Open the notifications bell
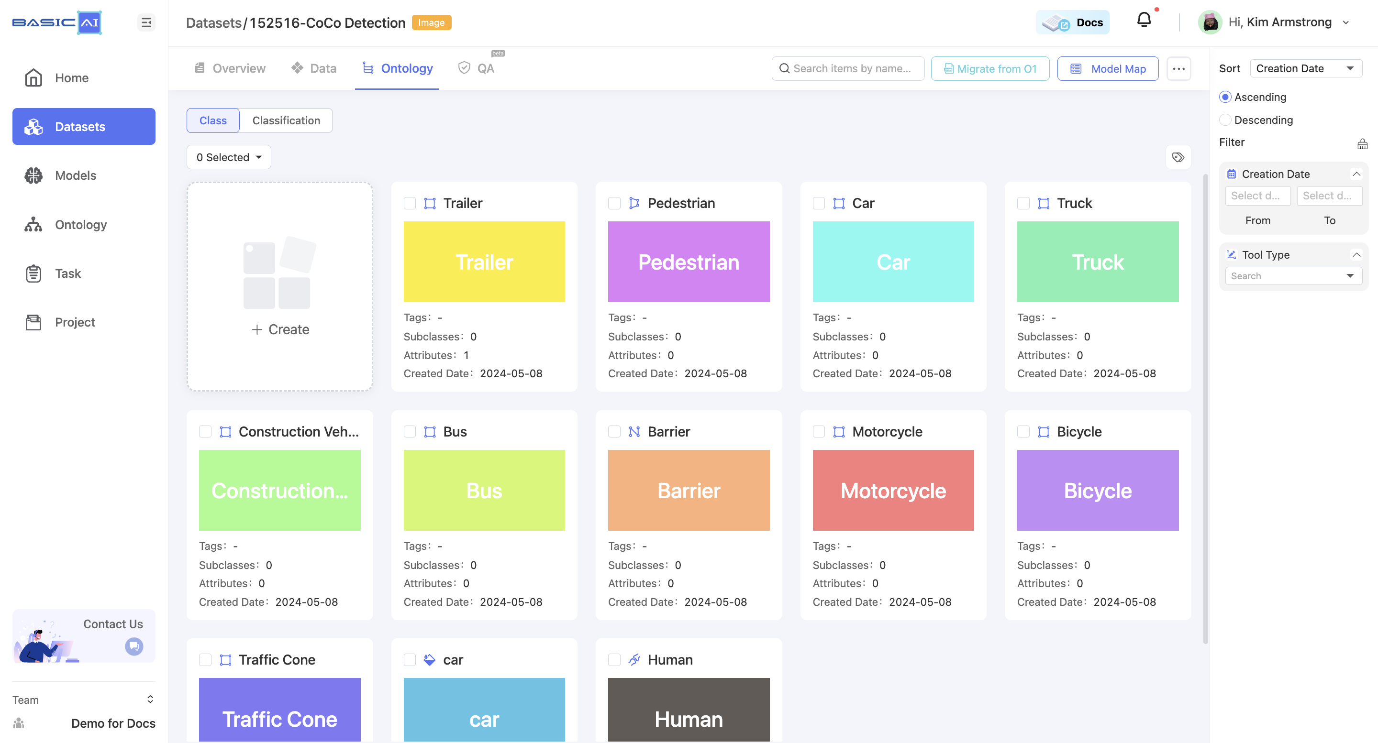 (x=1144, y=20)
